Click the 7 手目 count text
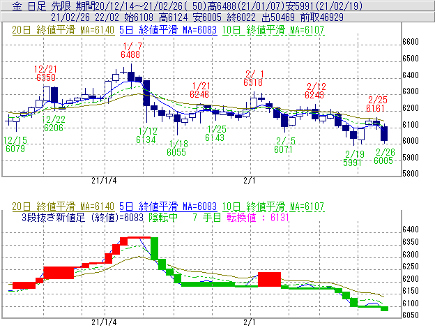This screenshot has height=330, width=435. [x=207, y=217]
